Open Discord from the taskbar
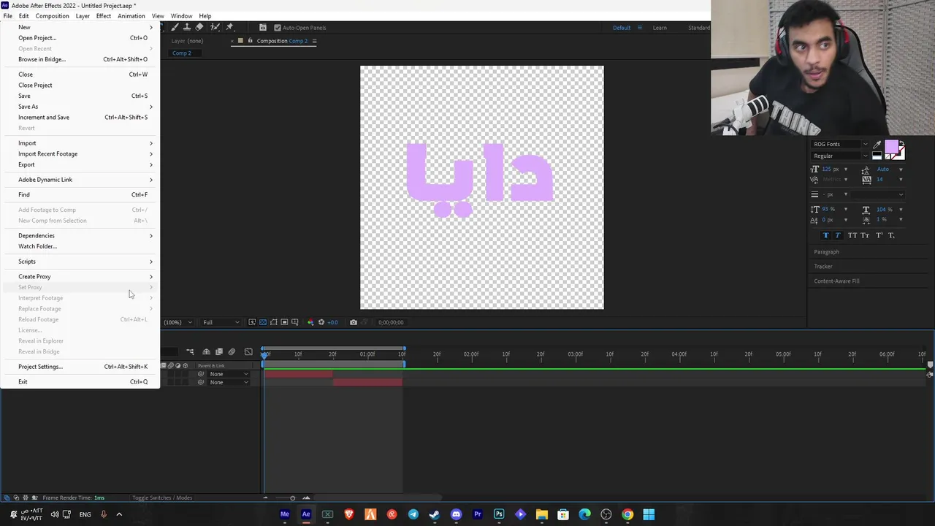The image size is (935, 526). [x=457, y=514]
